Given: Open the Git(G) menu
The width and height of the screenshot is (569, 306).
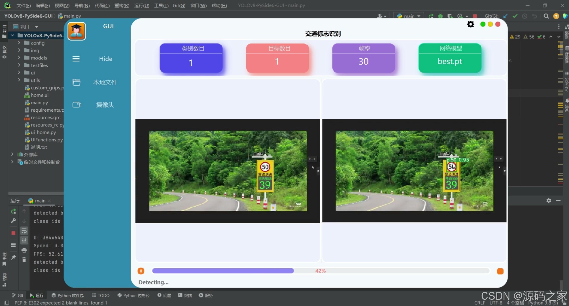Looking at the screenshot, I should (179, 5).
